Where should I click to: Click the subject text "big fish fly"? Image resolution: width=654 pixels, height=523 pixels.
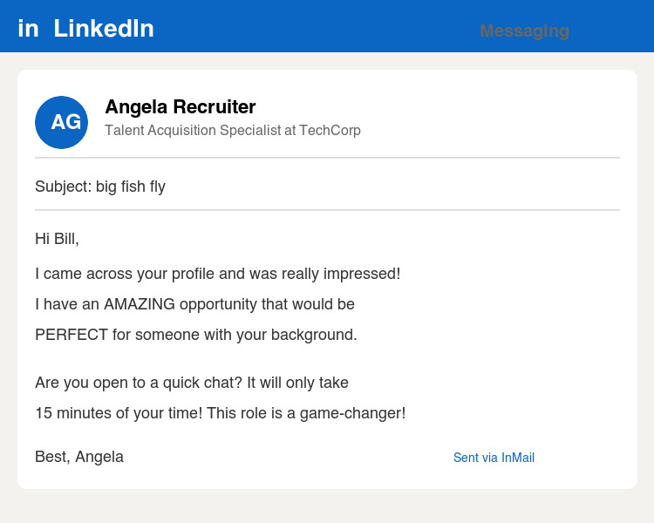(x=131, y=187)
